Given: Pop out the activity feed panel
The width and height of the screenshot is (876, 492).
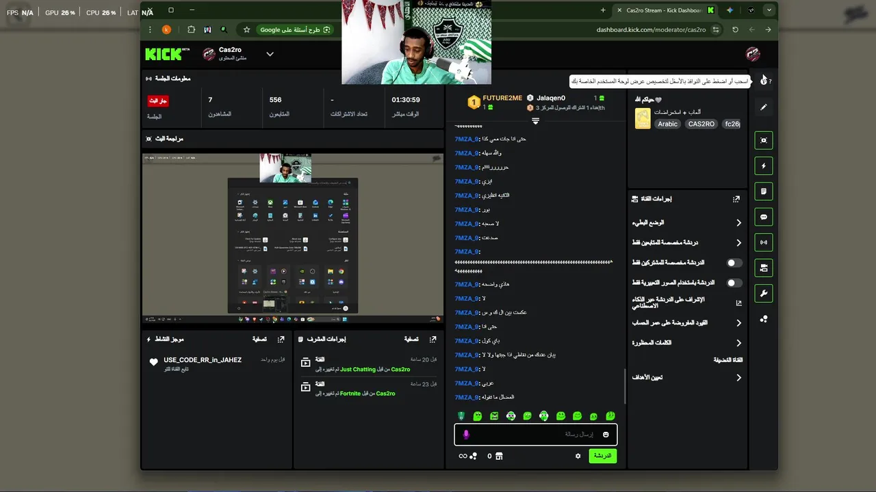Looking at the screenshot, I should coord(281,339).
